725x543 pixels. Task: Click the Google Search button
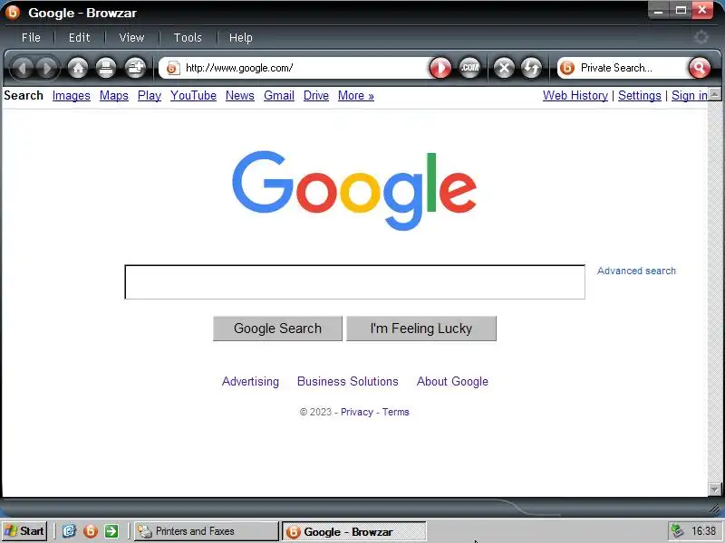(277, 329)
